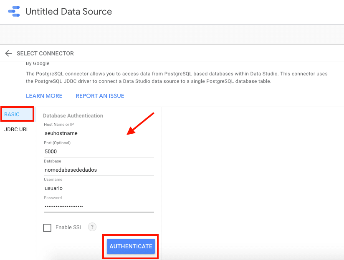Click the Enable SSL label text

point(68,227)
